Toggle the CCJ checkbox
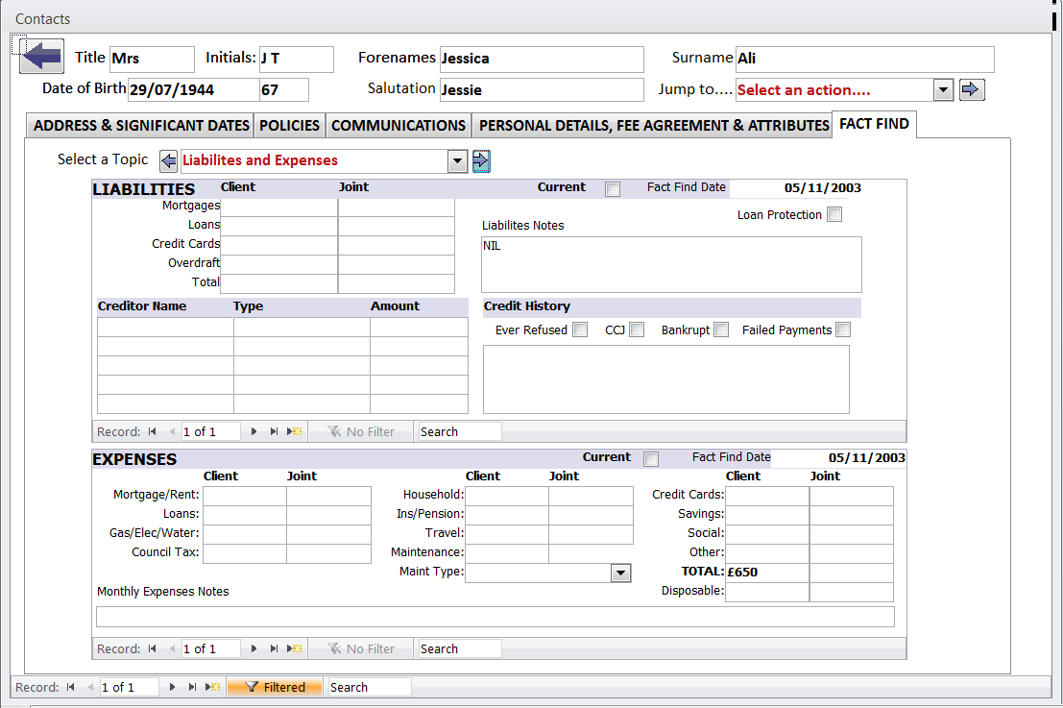 pos(637,330)
